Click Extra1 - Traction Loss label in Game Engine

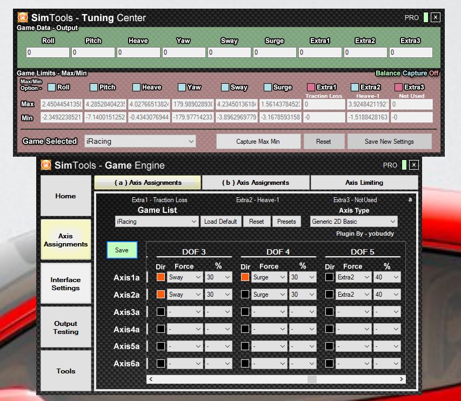[159, 200]
